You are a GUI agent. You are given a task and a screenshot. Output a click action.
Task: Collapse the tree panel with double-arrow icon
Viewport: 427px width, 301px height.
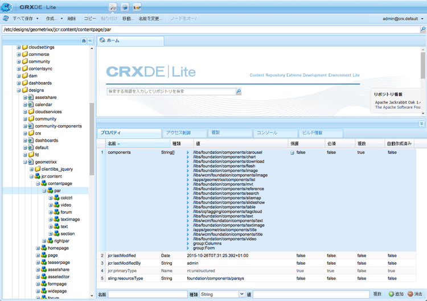pos(90,40)
